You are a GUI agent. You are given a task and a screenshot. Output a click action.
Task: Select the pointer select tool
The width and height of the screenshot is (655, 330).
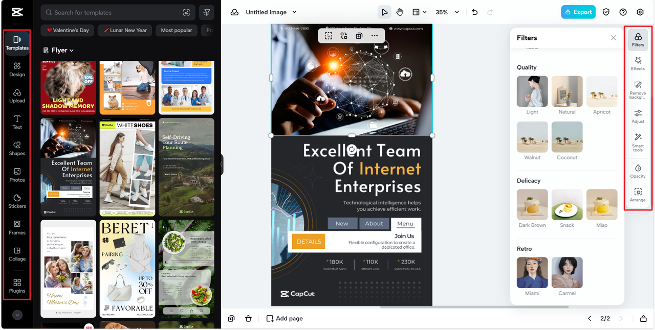384,12
